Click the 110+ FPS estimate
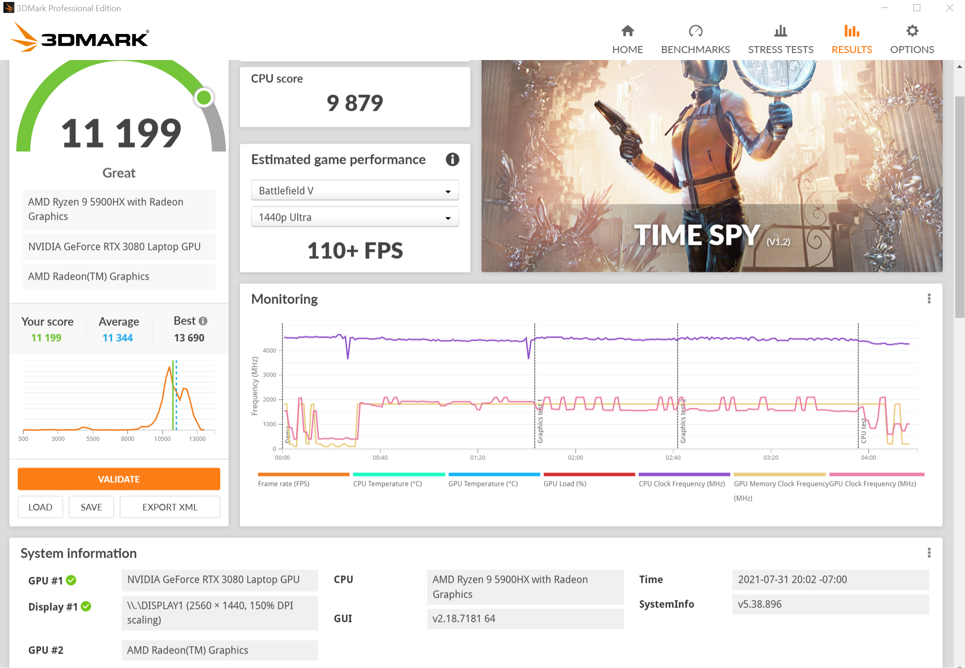 [355, 251]
